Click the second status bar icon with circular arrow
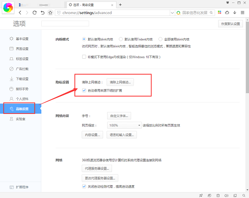Viewport: 249px width, 198px height. point(210,196)
